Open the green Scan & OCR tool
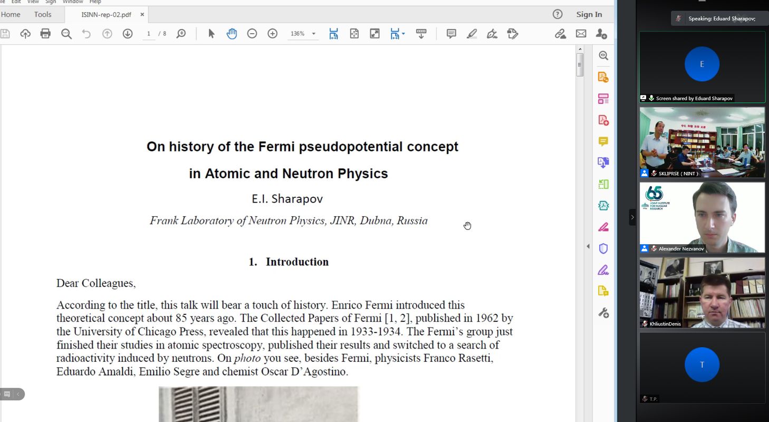The height and width of the screenshot is (422, 769). (603, 184)
